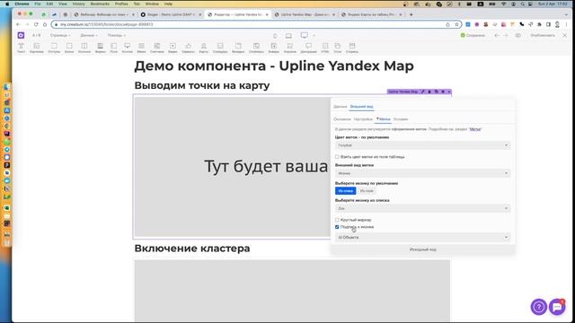Open the Стили styles tool
The height and width of the screenshot is (323, 575).
338,48
